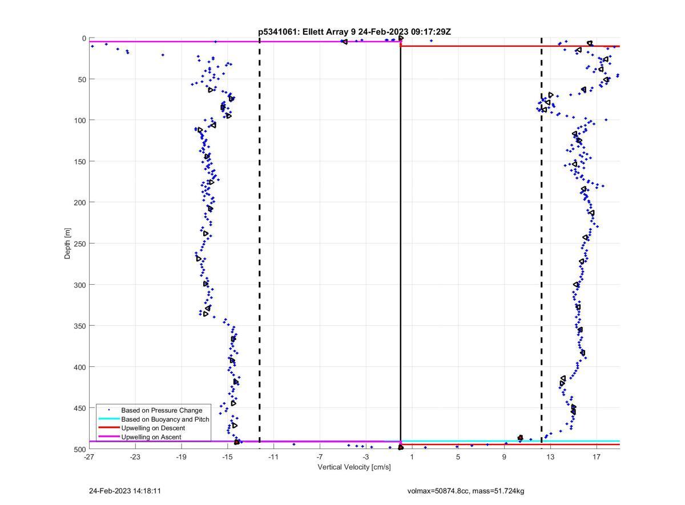
Task: Click the red line swatch in legend
Action: pyautogui.click(x=108, y=428)
